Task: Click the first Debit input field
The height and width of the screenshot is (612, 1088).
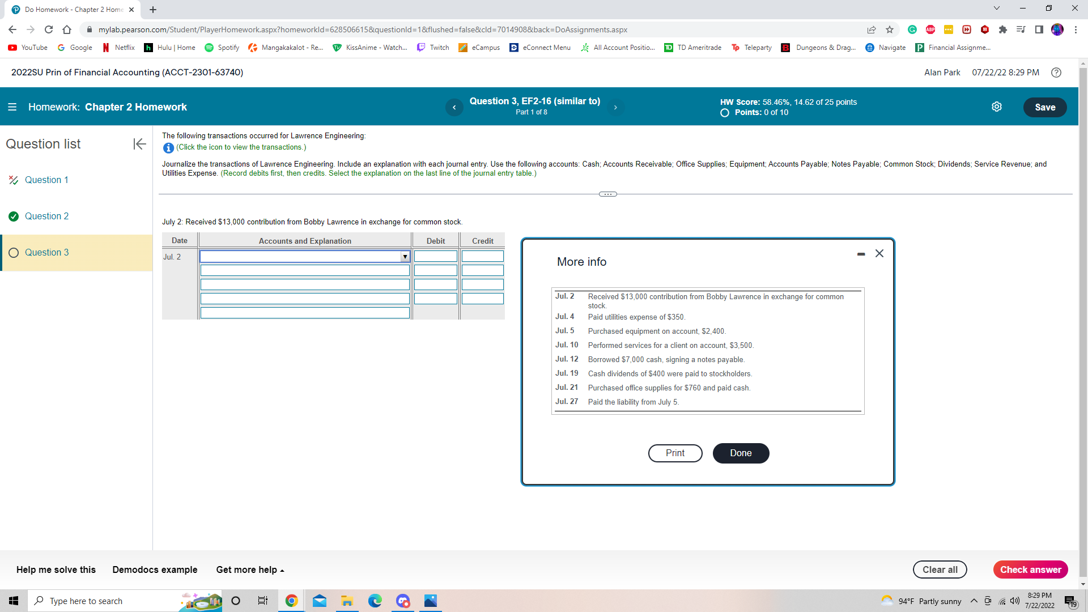Action: 435,257
